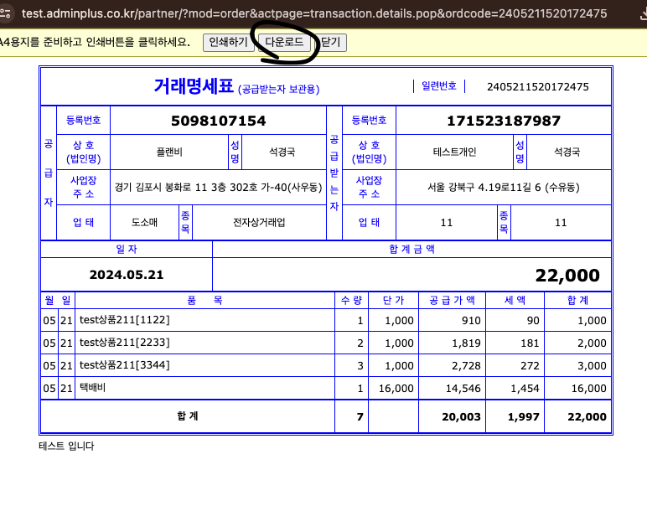Click the 인쇄하기 print button

click(228, 43)
